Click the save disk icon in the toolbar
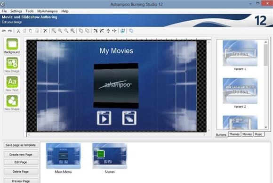The width and height of the screenshot is (273, 183). 123,31
